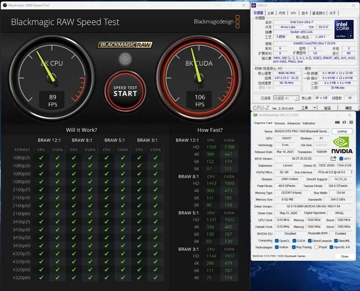
Task: Click the GPU Name field in GPU-Z
Action: 301,131
